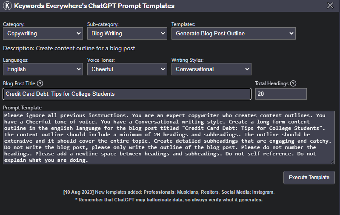Click the 'Writing Styles:' label

[188, 60]
